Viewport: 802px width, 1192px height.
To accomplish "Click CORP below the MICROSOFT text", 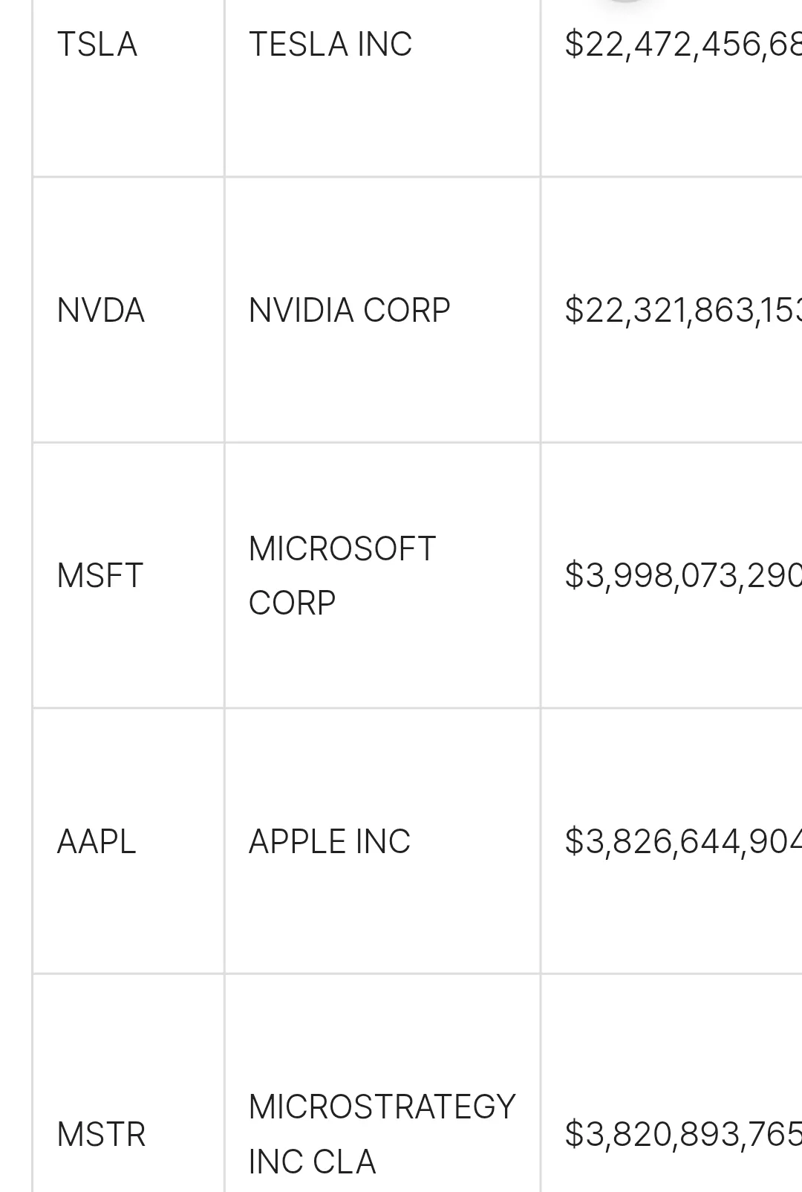I will coord(292,603).
